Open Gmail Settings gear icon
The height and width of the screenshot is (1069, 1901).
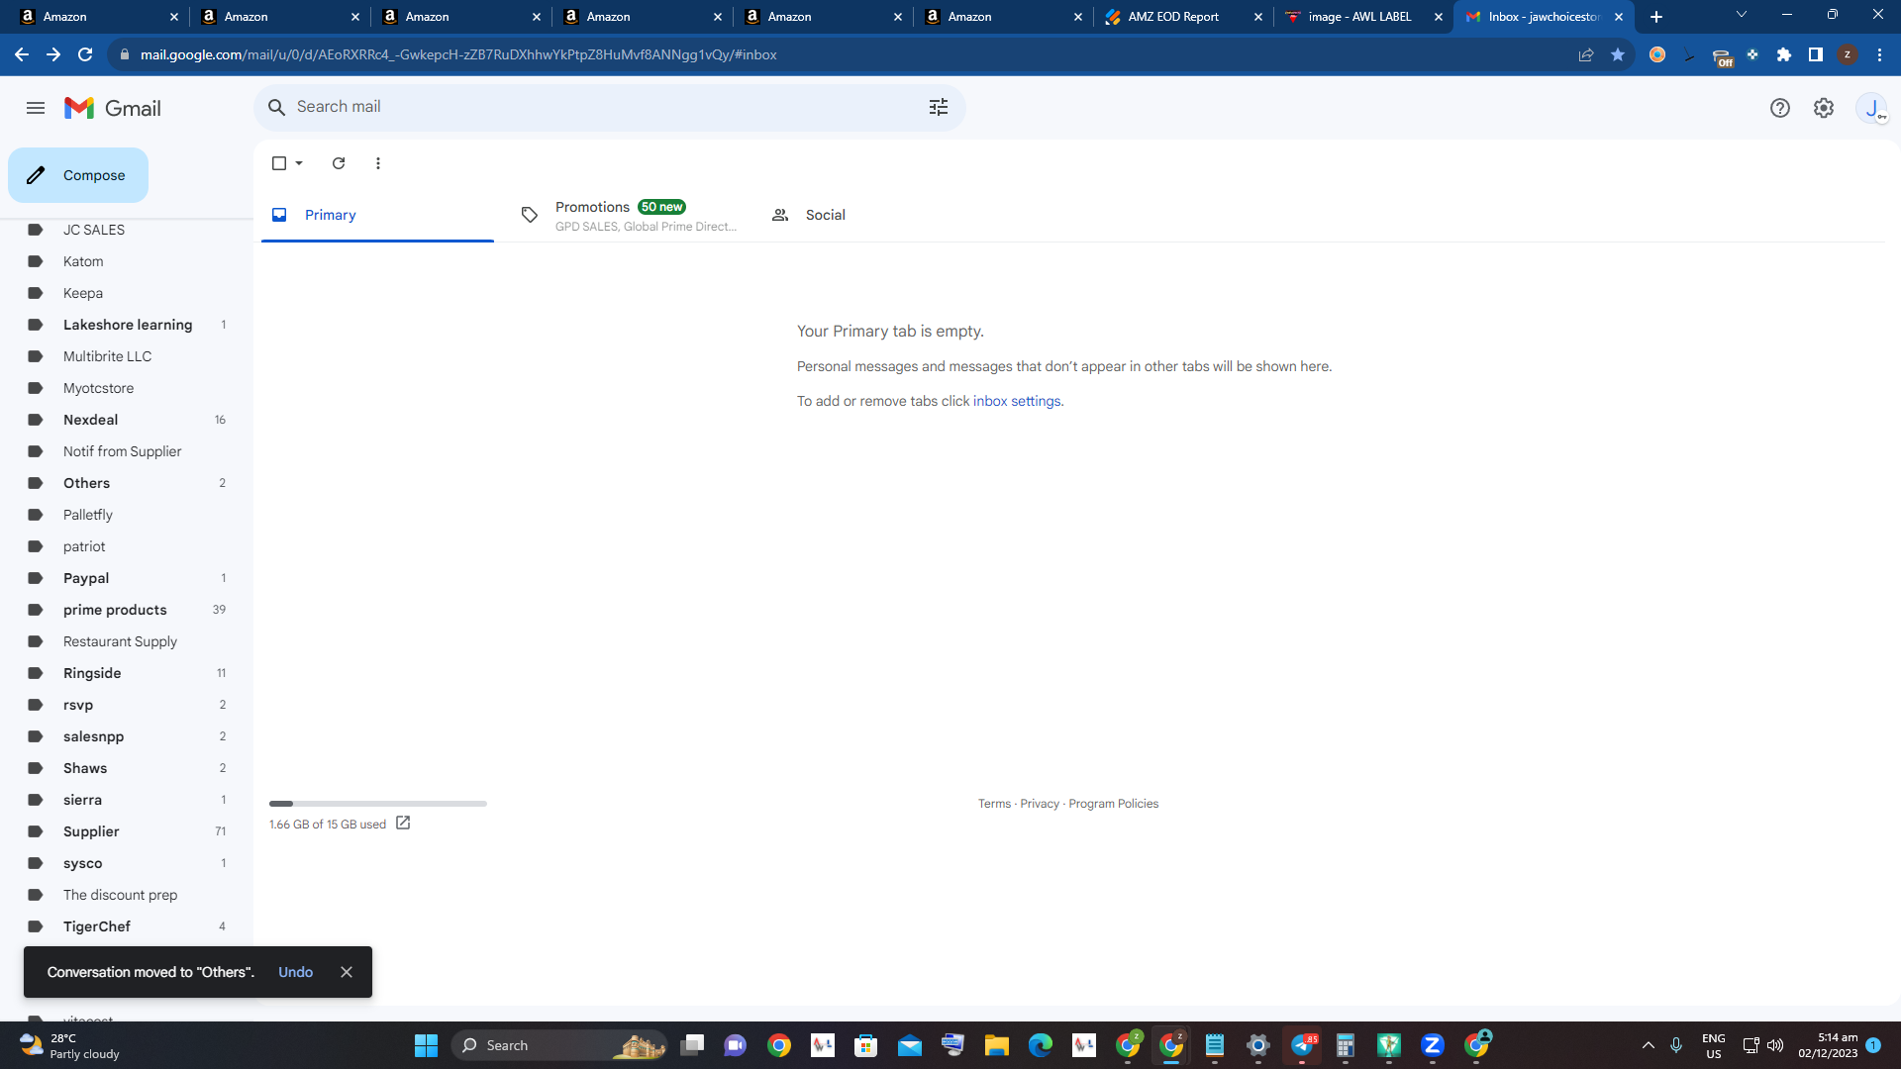pyautogui.click(x=1824, y=108)
